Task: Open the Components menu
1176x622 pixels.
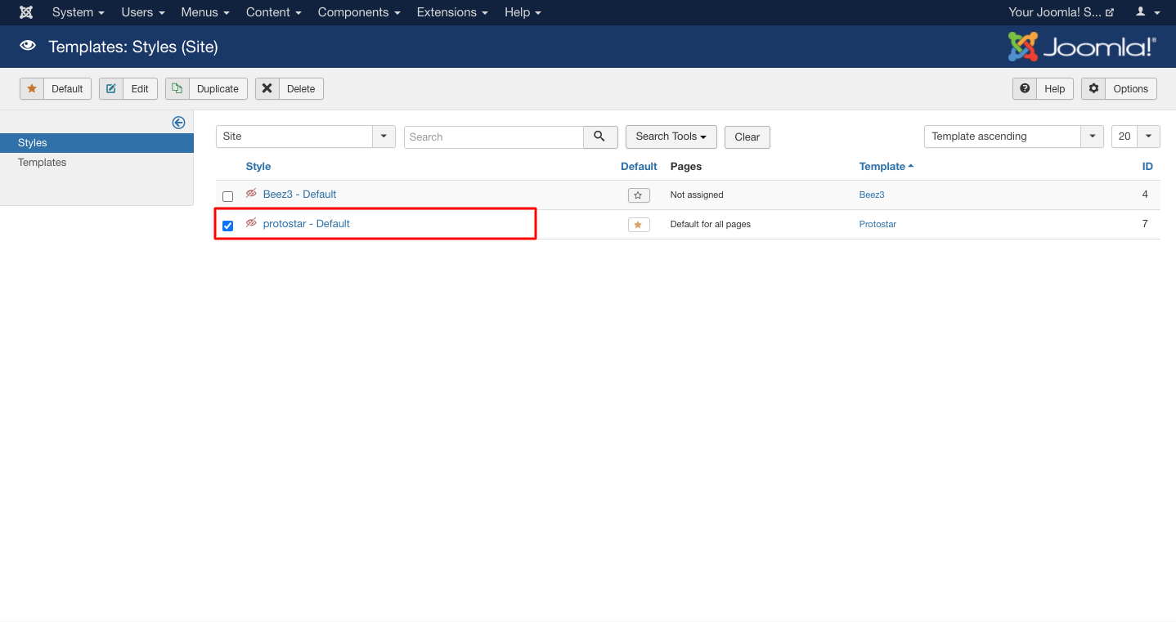Action: point(359,12)
